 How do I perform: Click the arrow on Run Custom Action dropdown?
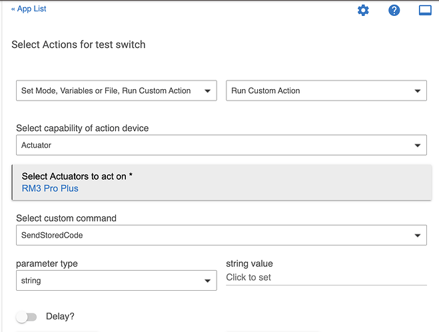pos(417,91)
